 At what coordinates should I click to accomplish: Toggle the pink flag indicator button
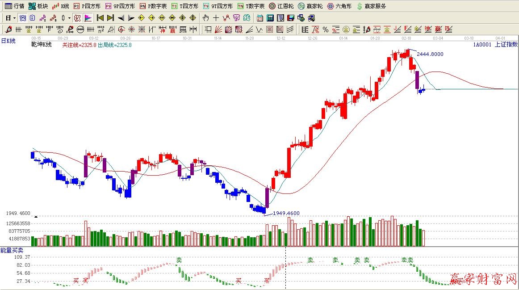[x=88, y=18]
